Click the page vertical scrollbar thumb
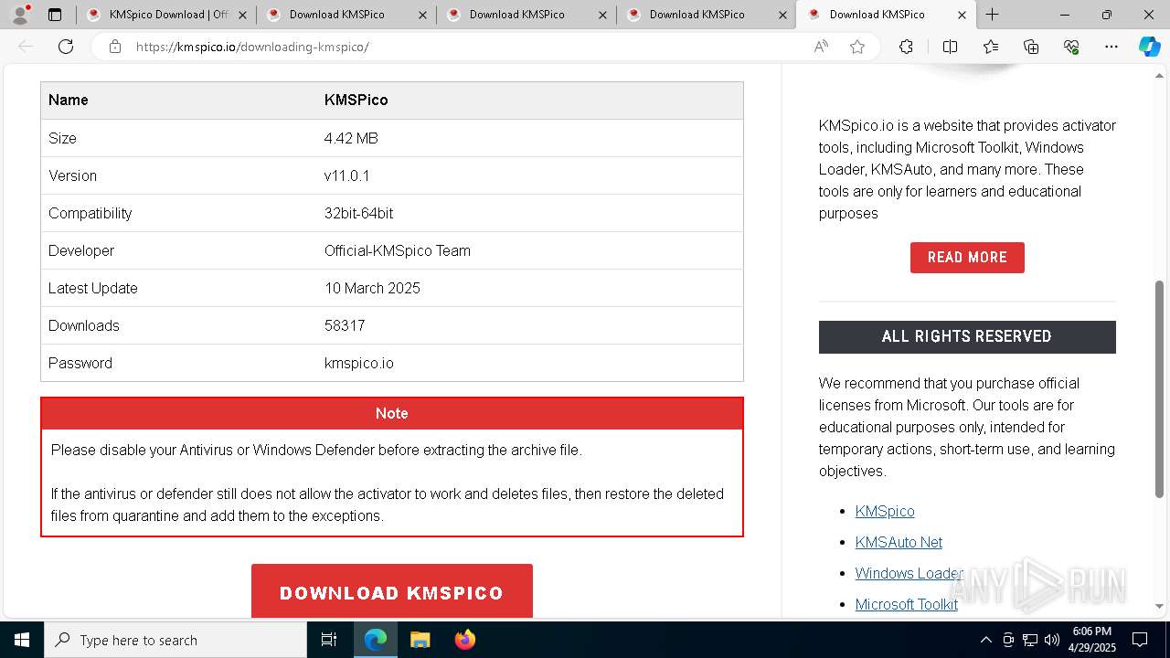Viewport: 1170px width, 658px height. point(1160,389)
